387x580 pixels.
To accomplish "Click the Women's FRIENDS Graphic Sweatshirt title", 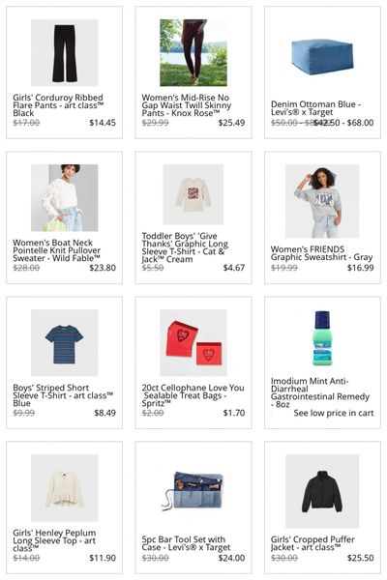I will [x=321, y=253].
